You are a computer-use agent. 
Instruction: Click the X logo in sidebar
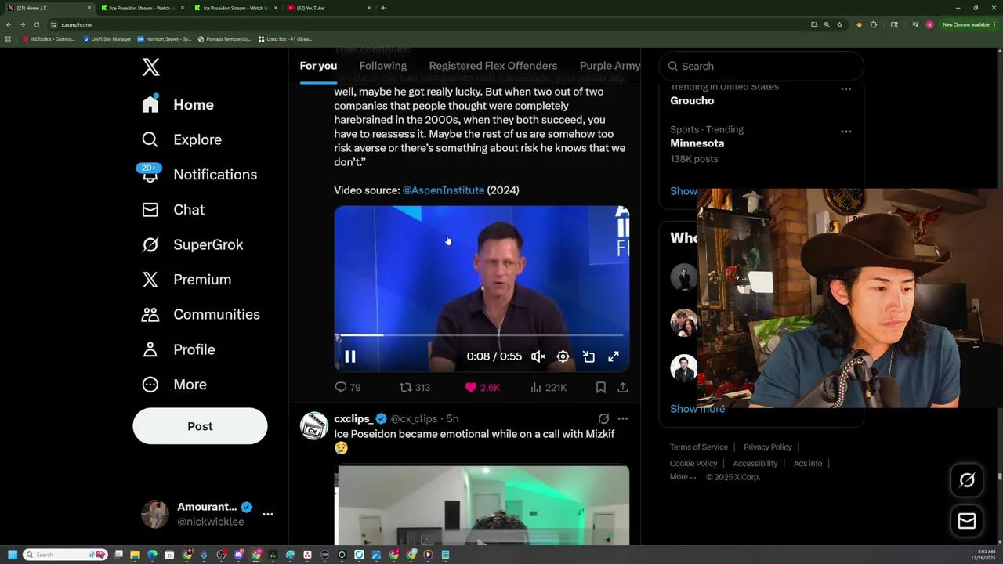coord(151,67)
